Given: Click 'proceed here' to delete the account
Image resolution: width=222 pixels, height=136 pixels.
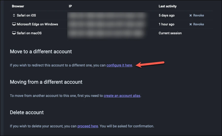Looking at the screenshot, I should (88, 126).
